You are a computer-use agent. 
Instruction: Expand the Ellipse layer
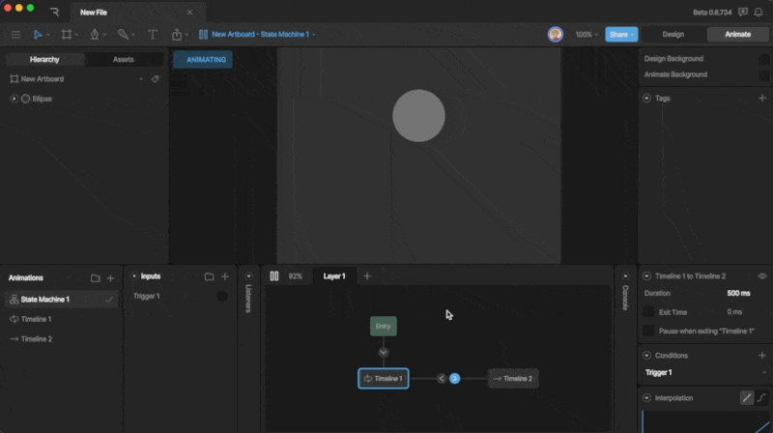[14, 99]
